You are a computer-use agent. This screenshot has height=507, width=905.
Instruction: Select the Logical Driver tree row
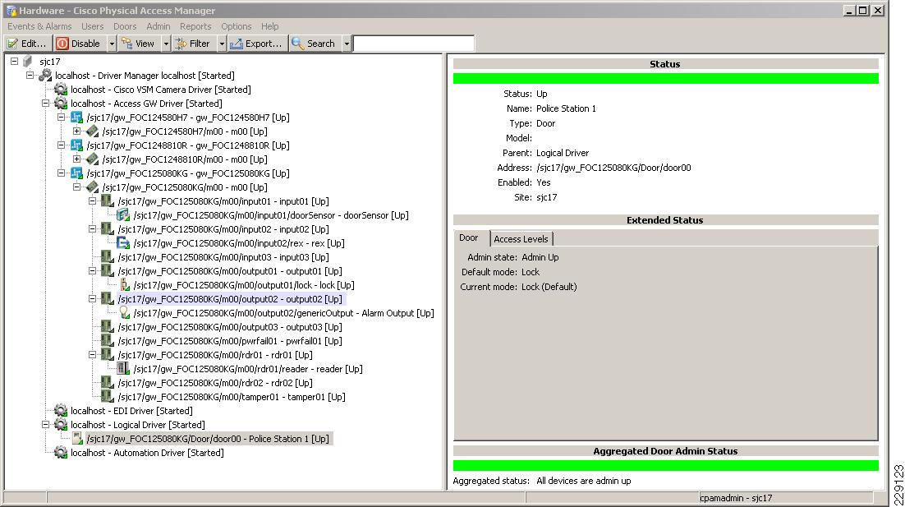tap(137, 425)
